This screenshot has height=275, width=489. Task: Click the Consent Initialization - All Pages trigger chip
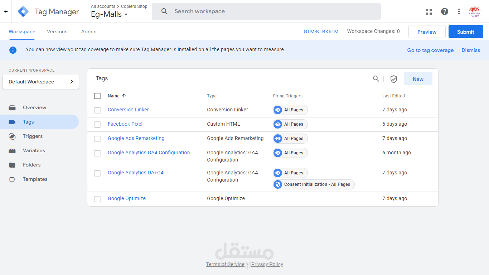pyautogui.click(x=314, y=184)
